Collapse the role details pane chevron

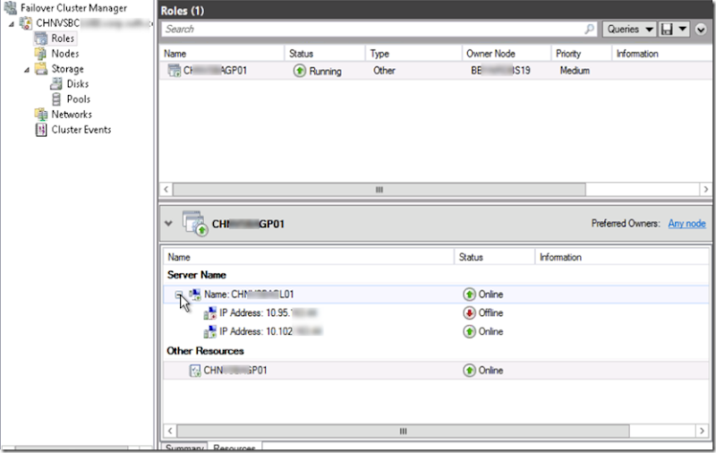coord(169,223)
